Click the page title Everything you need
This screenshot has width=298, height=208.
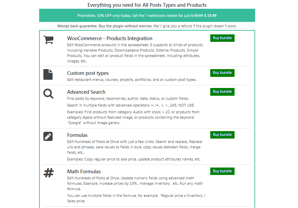tap(147, 5)
